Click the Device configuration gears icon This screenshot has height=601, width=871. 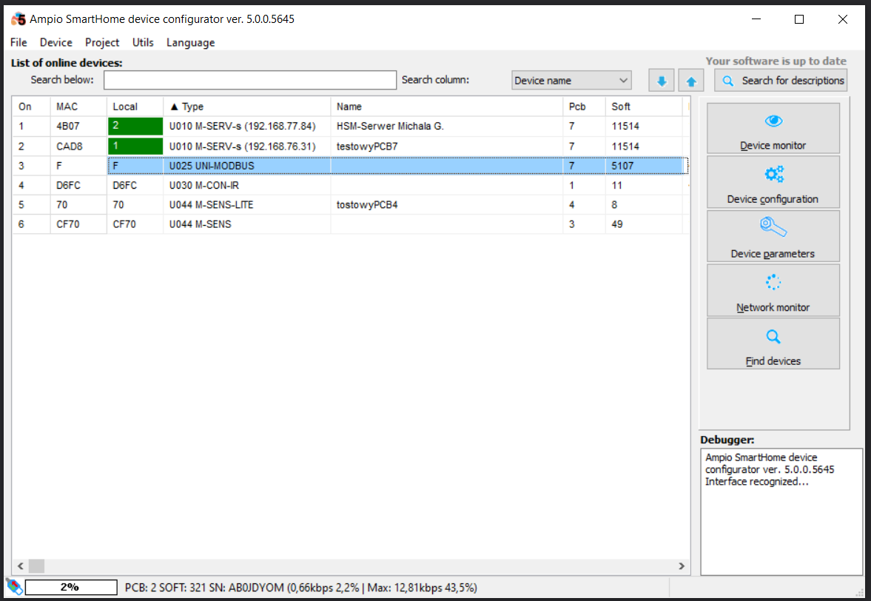pyautogui.click(x=773, y=174)
